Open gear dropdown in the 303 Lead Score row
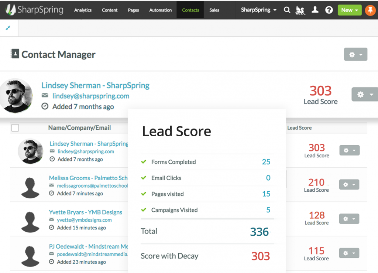Viewport: 378px width, 273px height. pyautogui.click(x=350, y=150)
